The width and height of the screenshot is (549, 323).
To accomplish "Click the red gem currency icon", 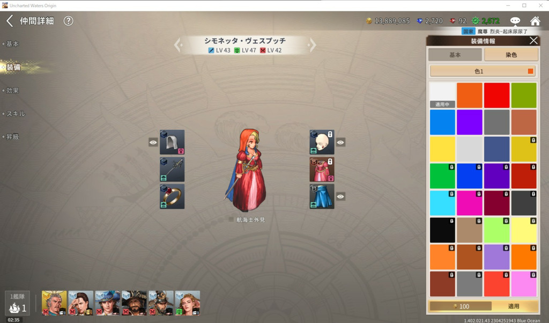I will click(452, 21).
